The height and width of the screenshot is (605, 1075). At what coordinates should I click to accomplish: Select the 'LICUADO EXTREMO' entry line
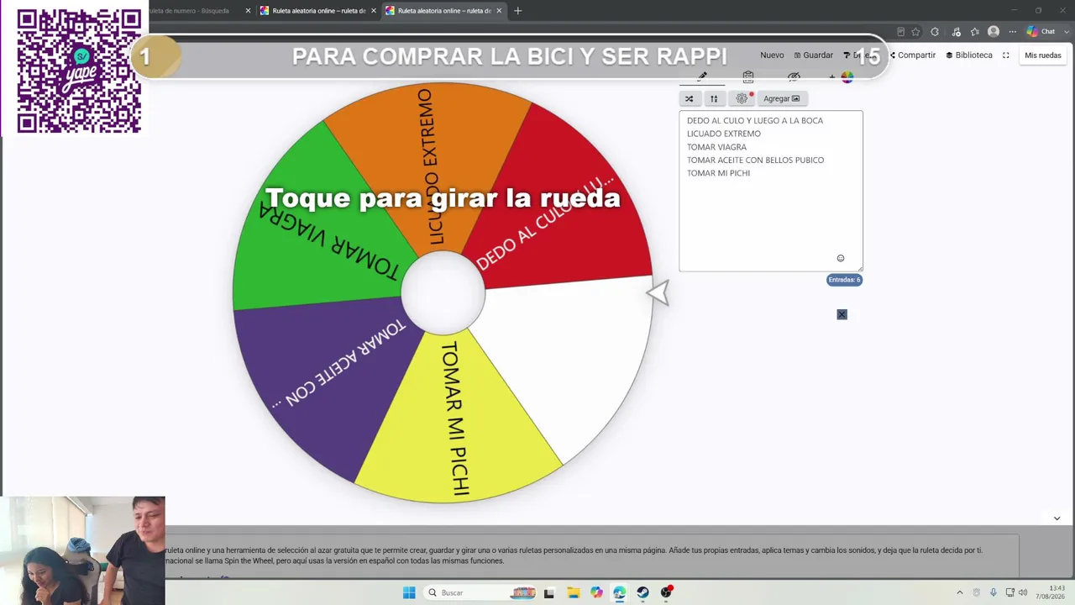coord(724,134)
